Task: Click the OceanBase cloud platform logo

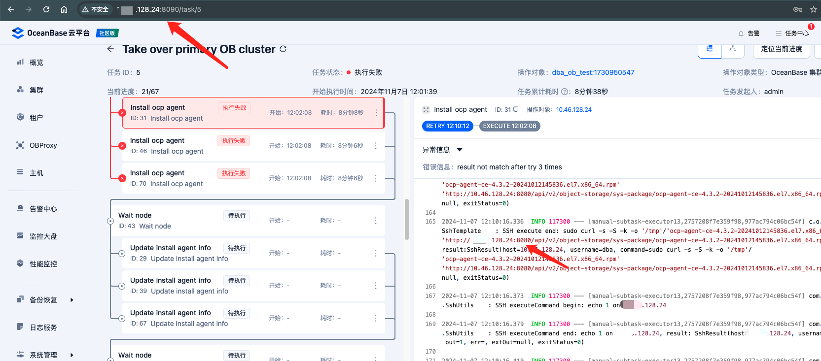Action: click(50, 33)
